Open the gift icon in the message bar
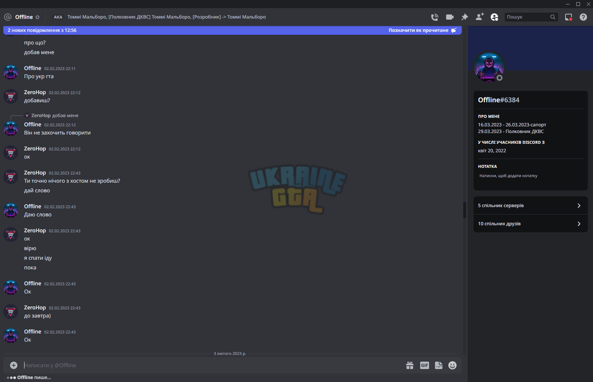The image size is (593, 382). (410, 365)
